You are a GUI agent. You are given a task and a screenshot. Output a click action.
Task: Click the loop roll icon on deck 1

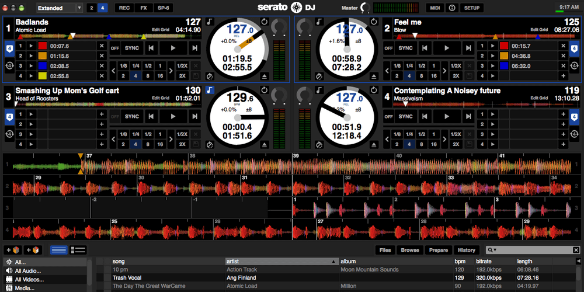[x=10, y=67]
